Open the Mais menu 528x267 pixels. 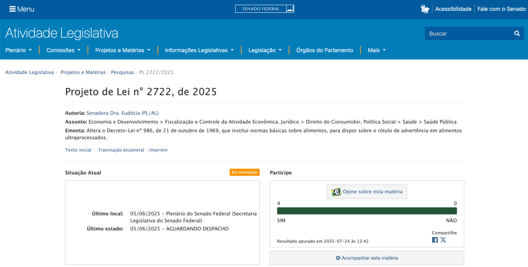pos(376,50)
